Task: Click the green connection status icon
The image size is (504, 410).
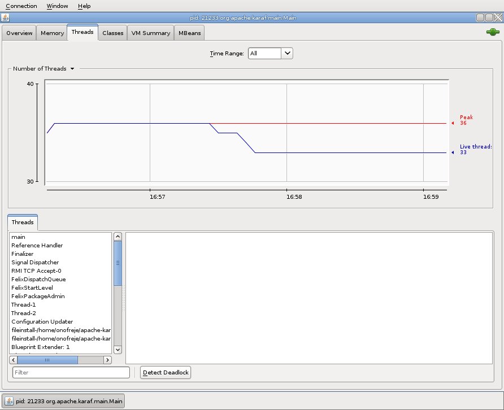Action: tap(492, 33)
